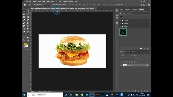
Task: Select the Zoom tool
Action: pyautogui.click(x=24, y=40)
